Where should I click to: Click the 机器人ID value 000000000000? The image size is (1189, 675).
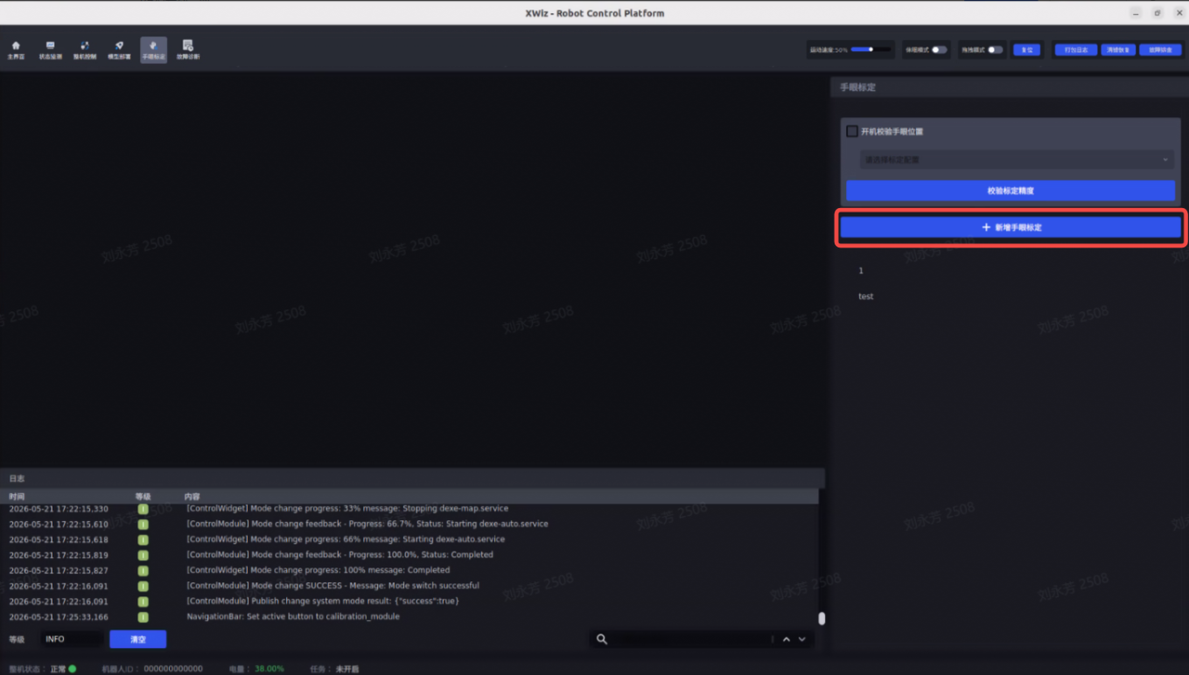[173, 669]
